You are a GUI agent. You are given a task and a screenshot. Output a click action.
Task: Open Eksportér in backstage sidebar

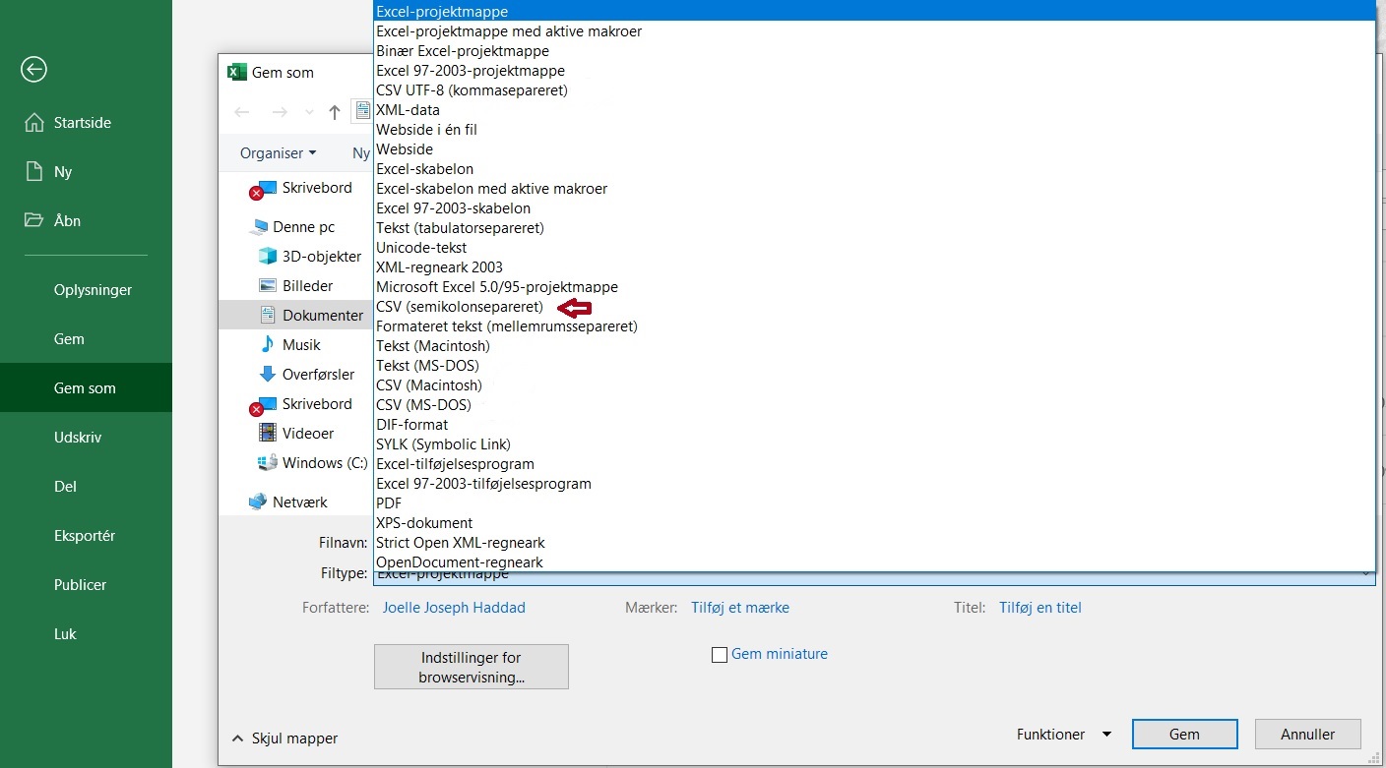(x=86, y=536)
